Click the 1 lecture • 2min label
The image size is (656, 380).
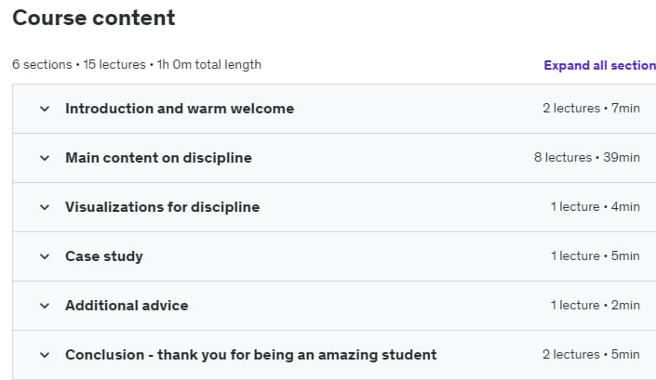[x=595, y=306]
